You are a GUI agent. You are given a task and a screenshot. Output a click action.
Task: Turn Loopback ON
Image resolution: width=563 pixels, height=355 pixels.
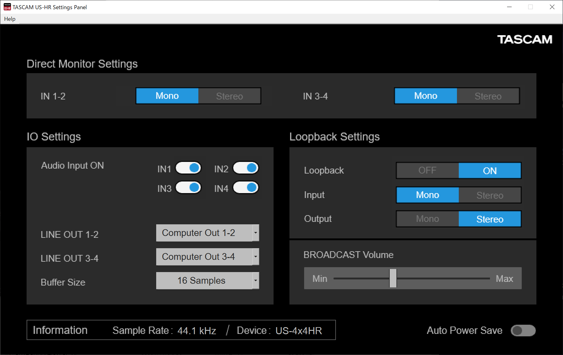pyautogui.click(x=490, y=170)
